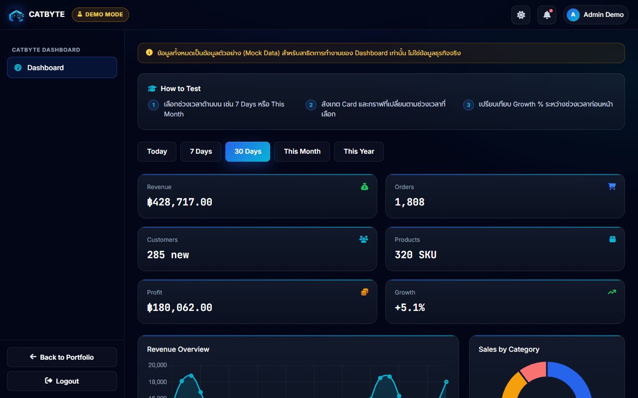
Task: Switch to This Month range
Action: [x=302, y=152]
